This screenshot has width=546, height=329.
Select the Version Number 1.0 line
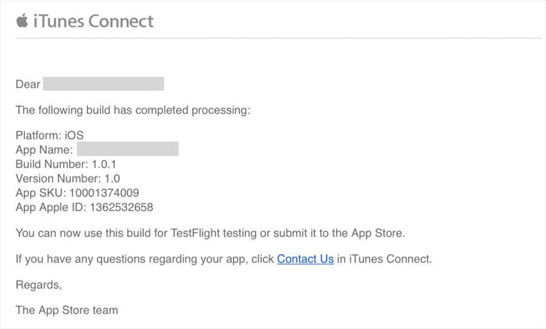click(x=68, y=178)
